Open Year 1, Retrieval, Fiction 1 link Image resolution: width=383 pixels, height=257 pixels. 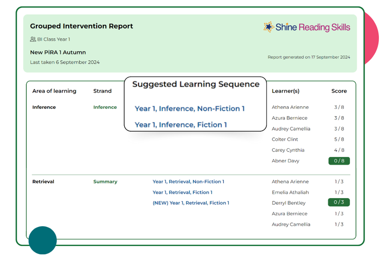point(182,193)
